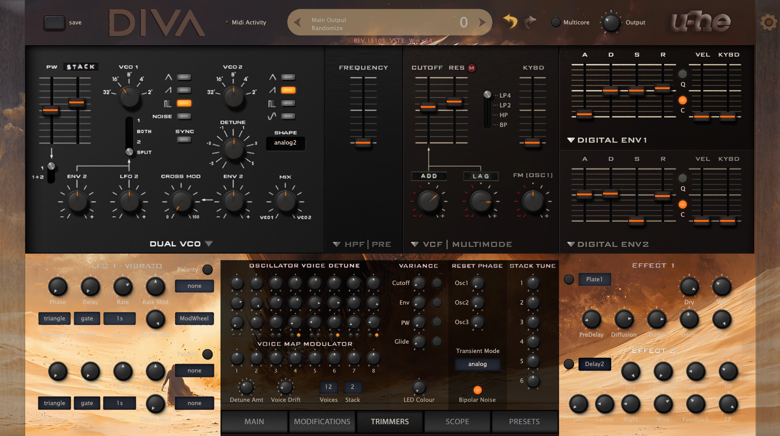This screenshot has width=780, height=436.
Task: Click the Stack count 2 box
Action: coord(352,387)
